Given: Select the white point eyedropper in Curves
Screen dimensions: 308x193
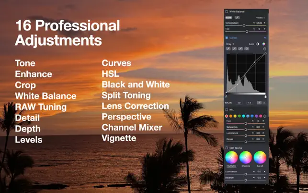Looking at the screenshot, I should click(x=240, y=48).
